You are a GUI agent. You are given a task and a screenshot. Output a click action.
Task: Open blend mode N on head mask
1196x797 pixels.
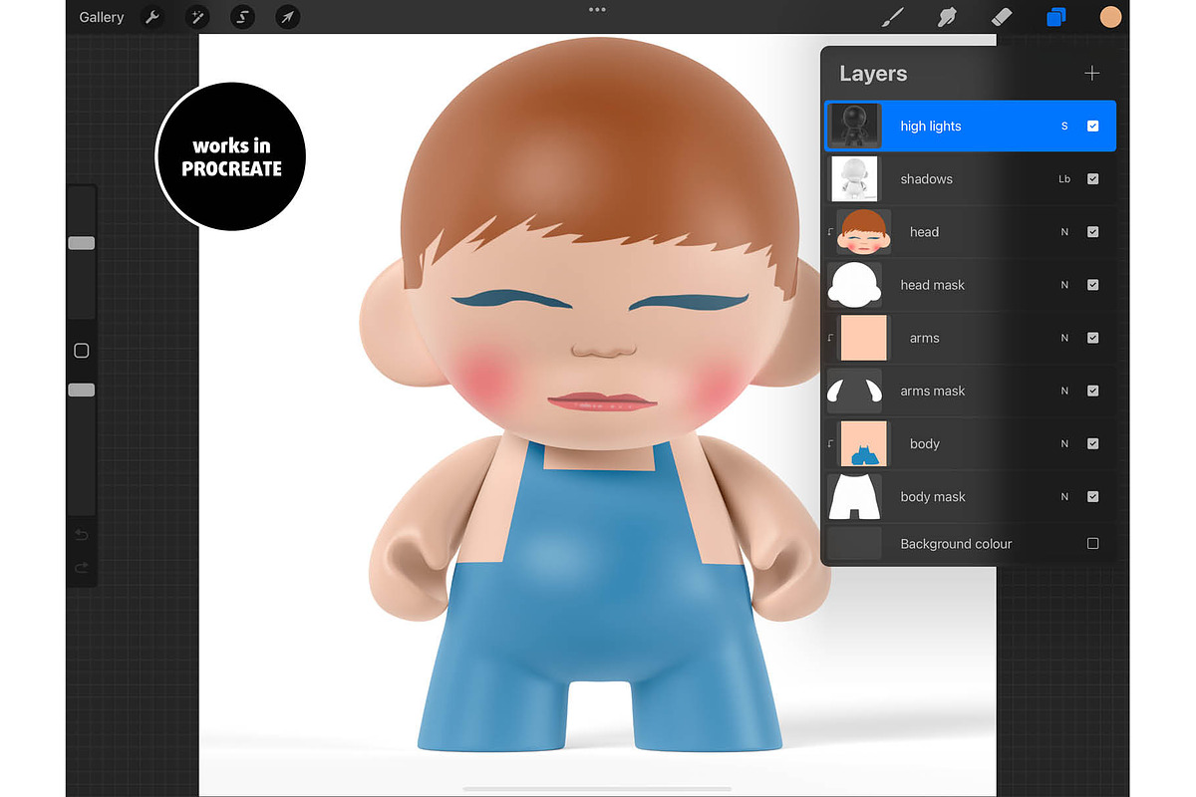point(1064,285)
